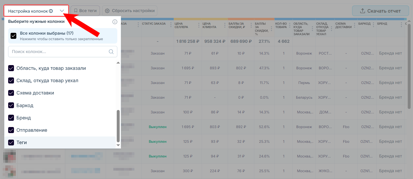Uncheck Область, куда товар заказали column
Viewport: 413px width, 179px height.
[x=11, y=68]
